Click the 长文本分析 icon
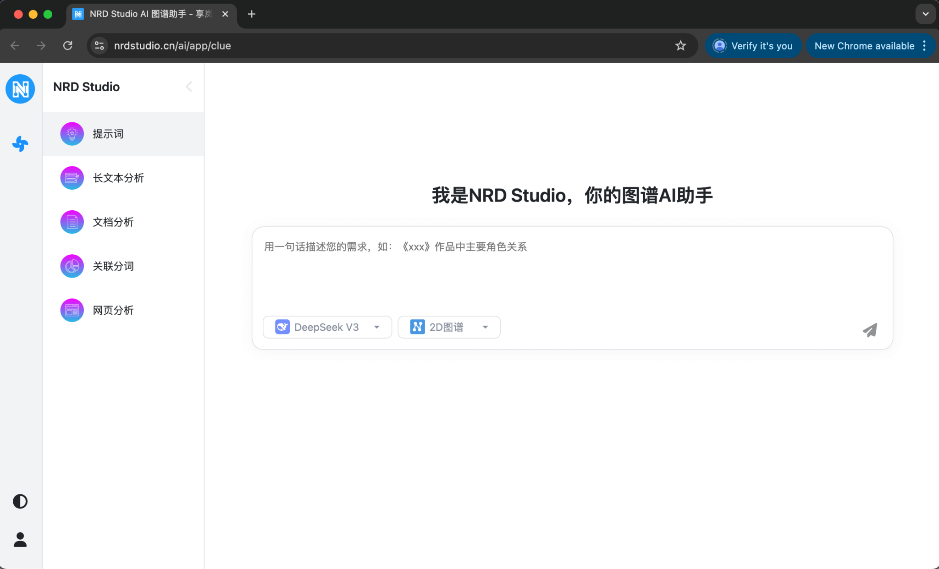The width and height of the screenshot is (939, 569). 72,178
